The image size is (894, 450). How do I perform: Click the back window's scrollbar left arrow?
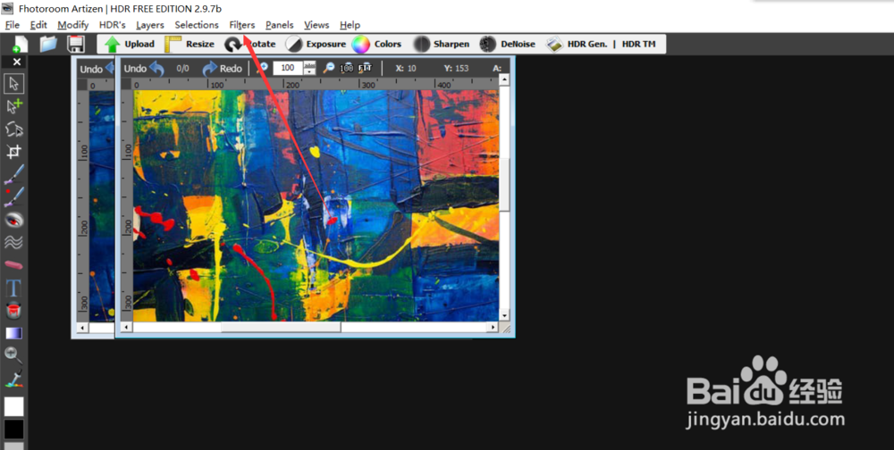(83, 328)
